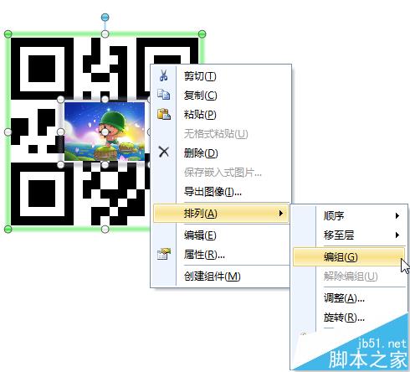Click the top-left handle of cartoon picture

60,100
